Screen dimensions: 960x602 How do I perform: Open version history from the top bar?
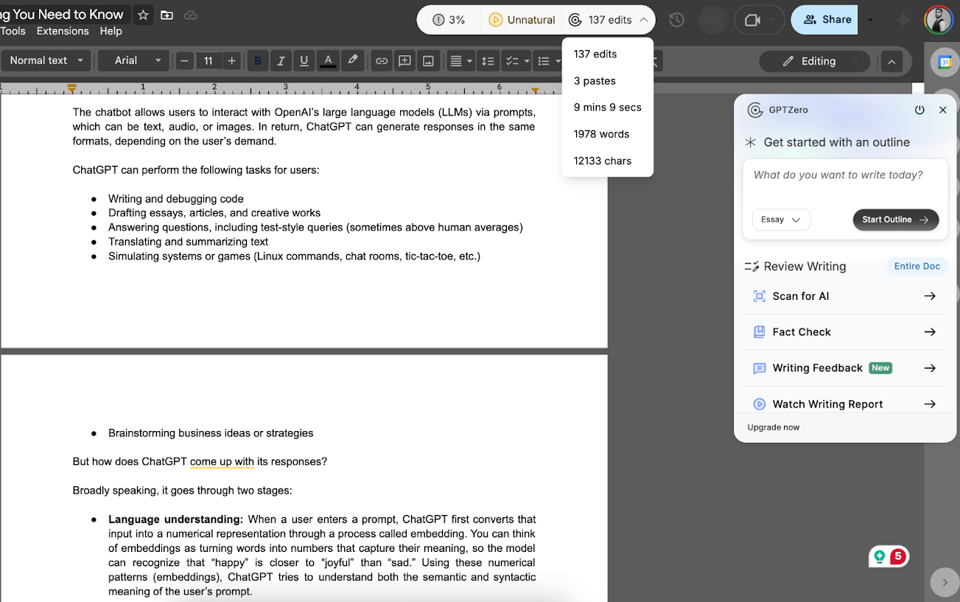click(x=676, y=20)
